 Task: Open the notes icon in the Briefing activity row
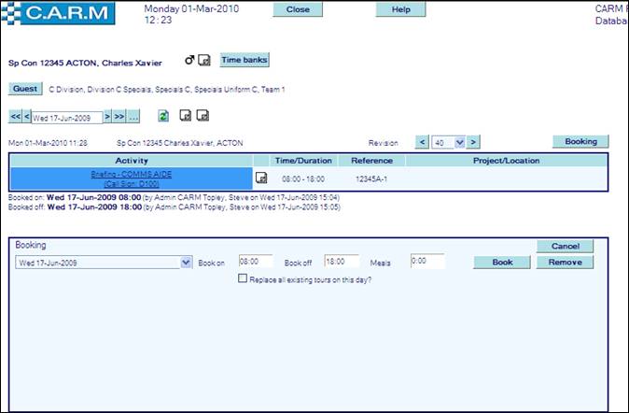[261, 178]
